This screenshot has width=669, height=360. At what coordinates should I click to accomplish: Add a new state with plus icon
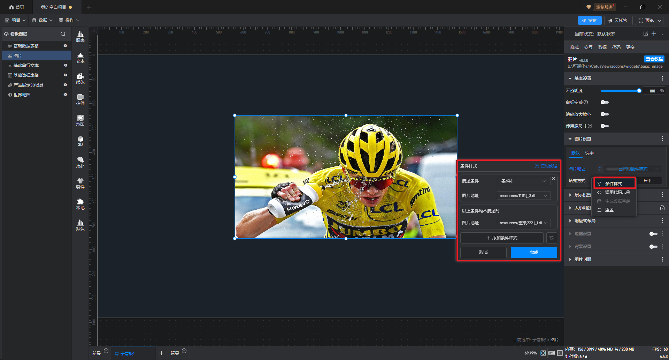(654, 34)
